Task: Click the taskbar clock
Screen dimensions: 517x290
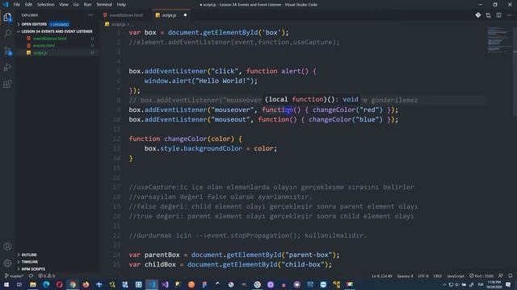Action: tap(494, 284)
